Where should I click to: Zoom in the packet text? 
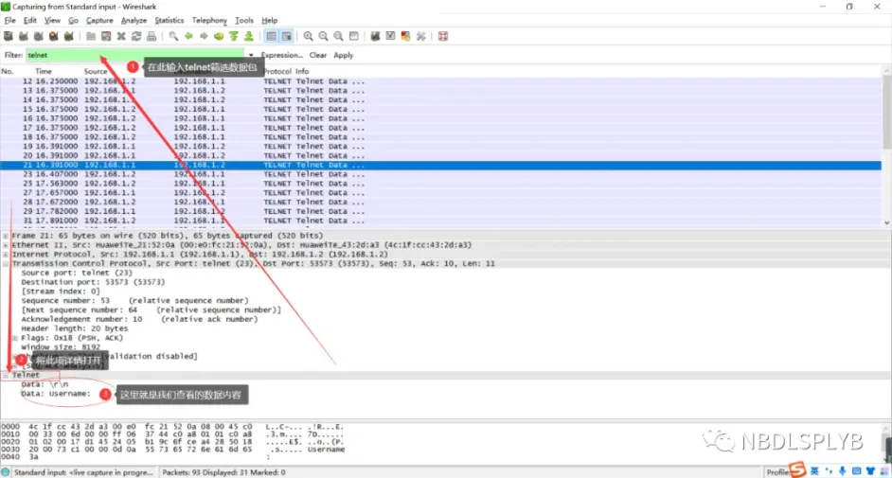pos(308,36)
